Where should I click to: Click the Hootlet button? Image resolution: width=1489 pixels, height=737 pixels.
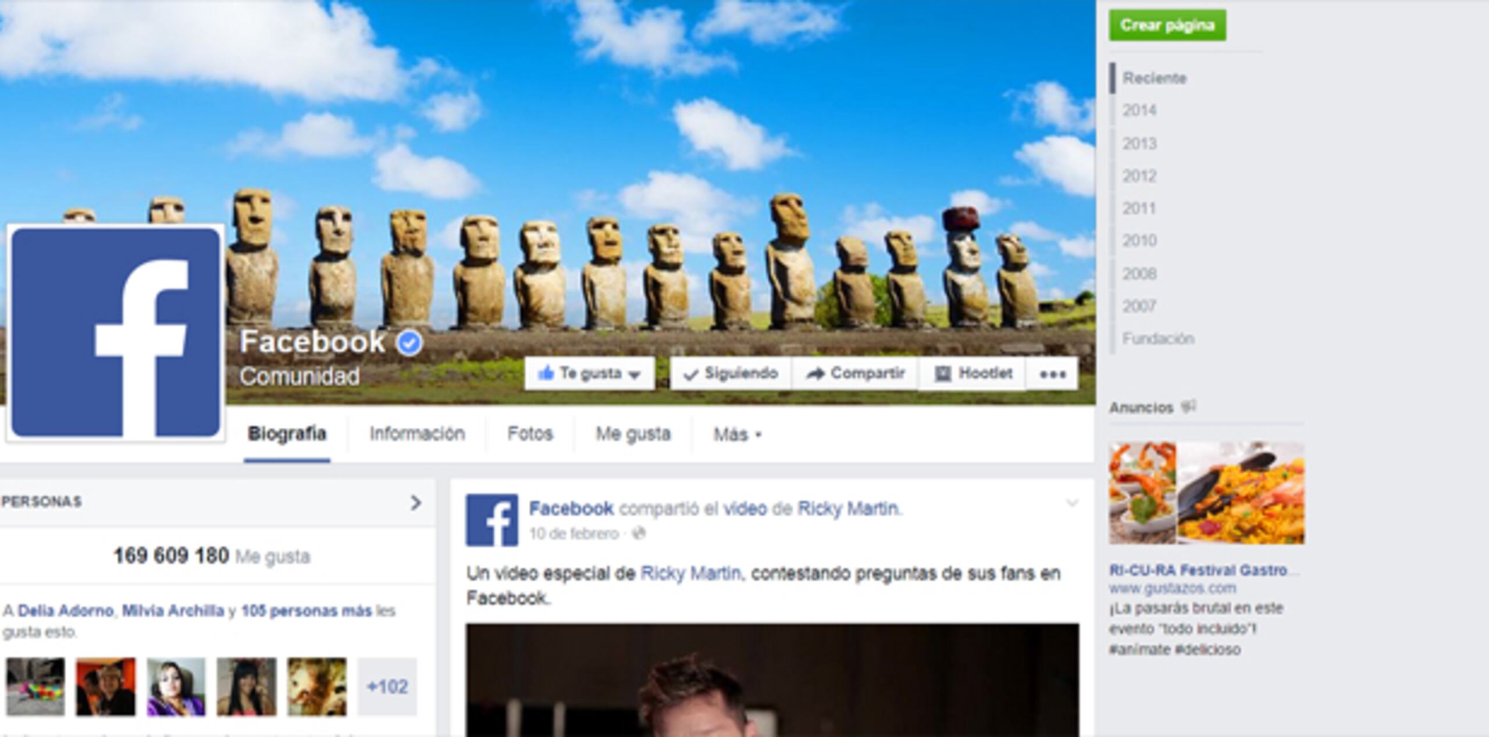[973, 373]
